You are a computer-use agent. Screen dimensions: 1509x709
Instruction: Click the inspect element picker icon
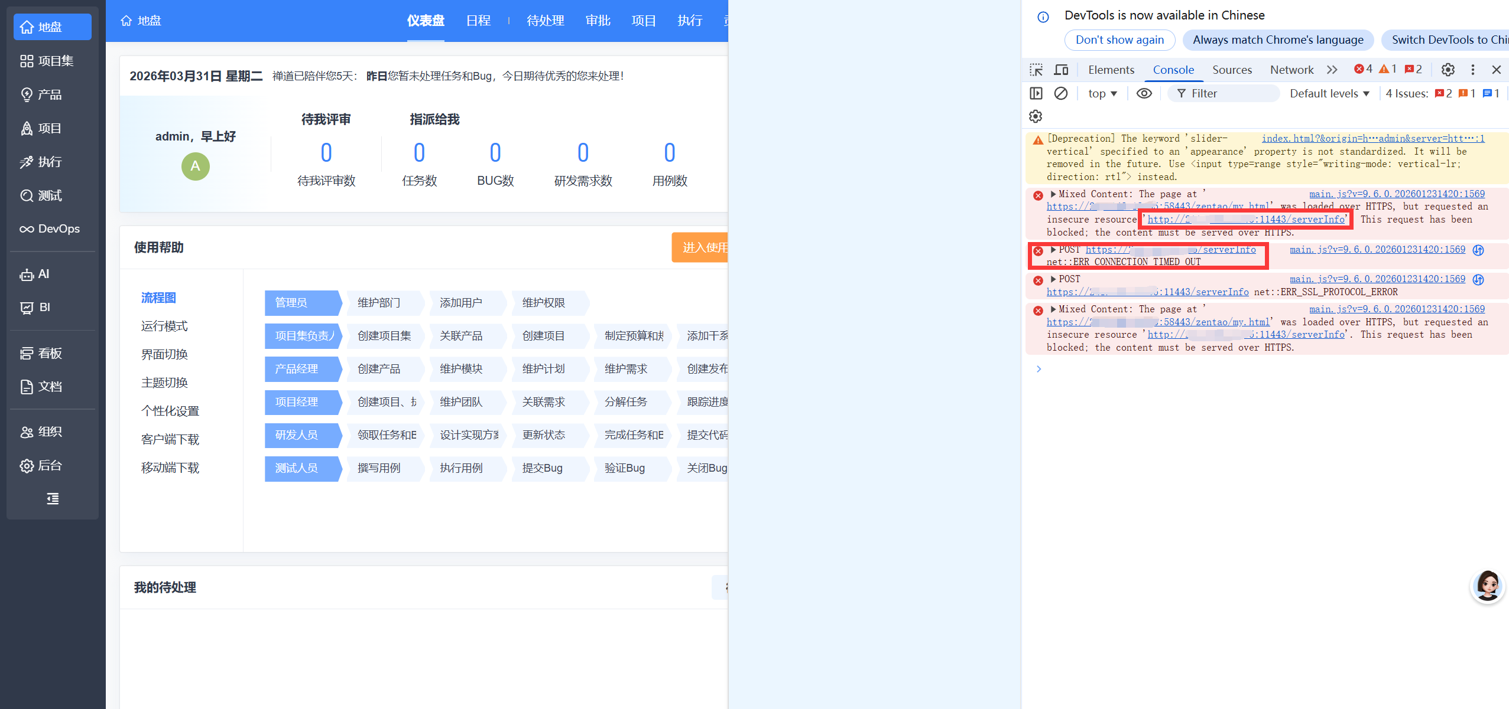1036,70
